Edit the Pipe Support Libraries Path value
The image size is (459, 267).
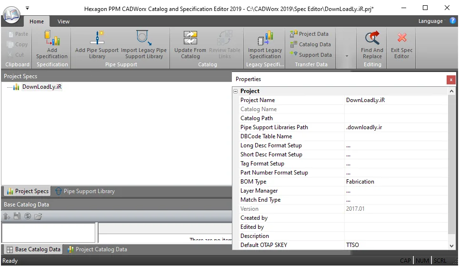(x=396, y=127)
